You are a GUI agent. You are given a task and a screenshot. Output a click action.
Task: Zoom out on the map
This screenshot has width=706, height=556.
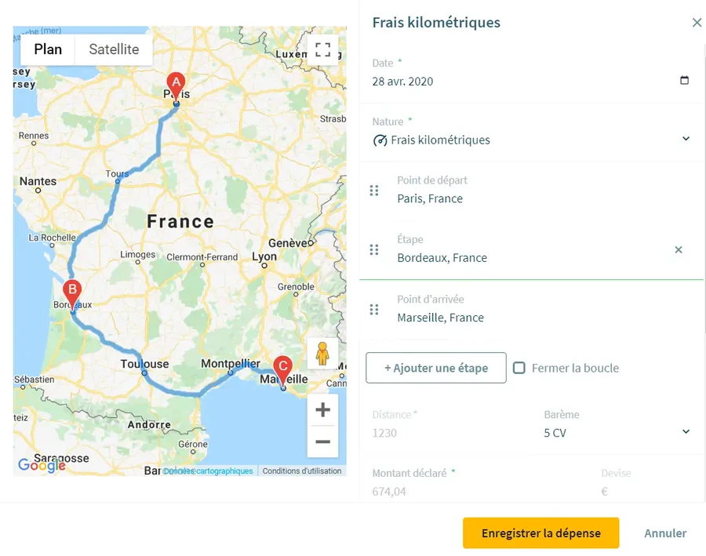click(322, 442)
